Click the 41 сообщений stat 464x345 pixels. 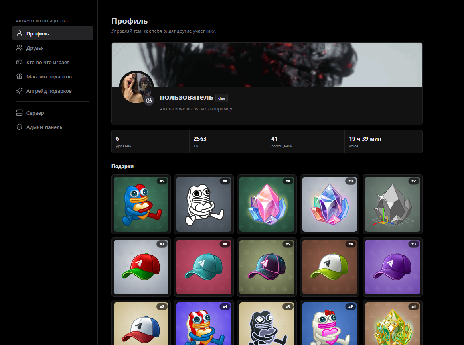point(305,142)
